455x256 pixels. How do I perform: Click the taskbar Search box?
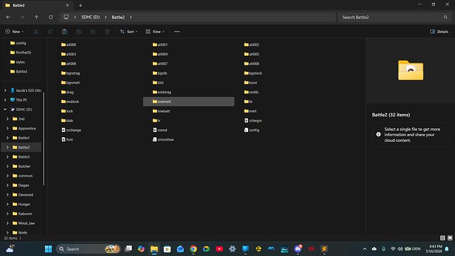[88, 249]
